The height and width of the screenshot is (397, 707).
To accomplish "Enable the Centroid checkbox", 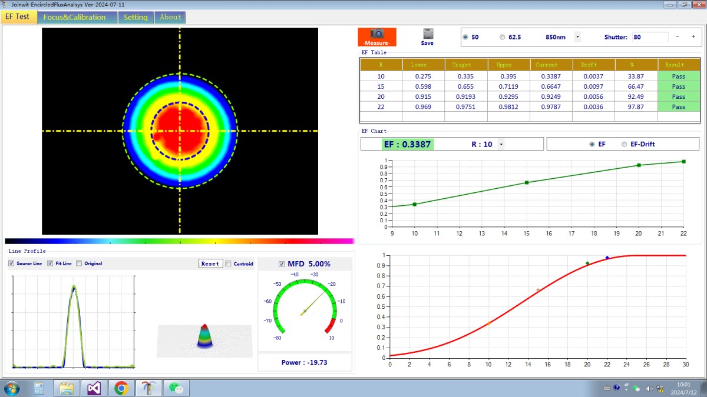I will tap(229, 264).
